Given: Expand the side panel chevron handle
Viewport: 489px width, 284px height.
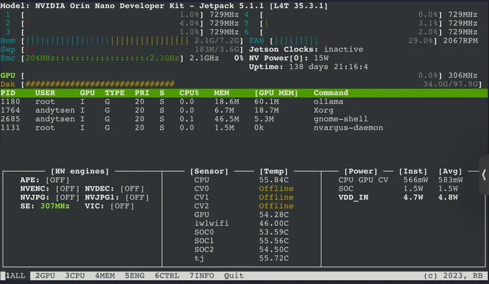Looking at the screenshot, I should [484, 175].
